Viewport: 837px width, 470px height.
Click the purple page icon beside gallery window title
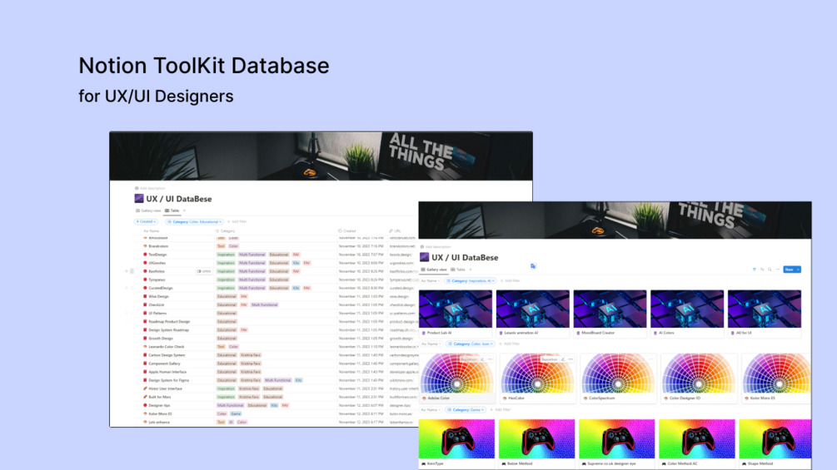425,257
